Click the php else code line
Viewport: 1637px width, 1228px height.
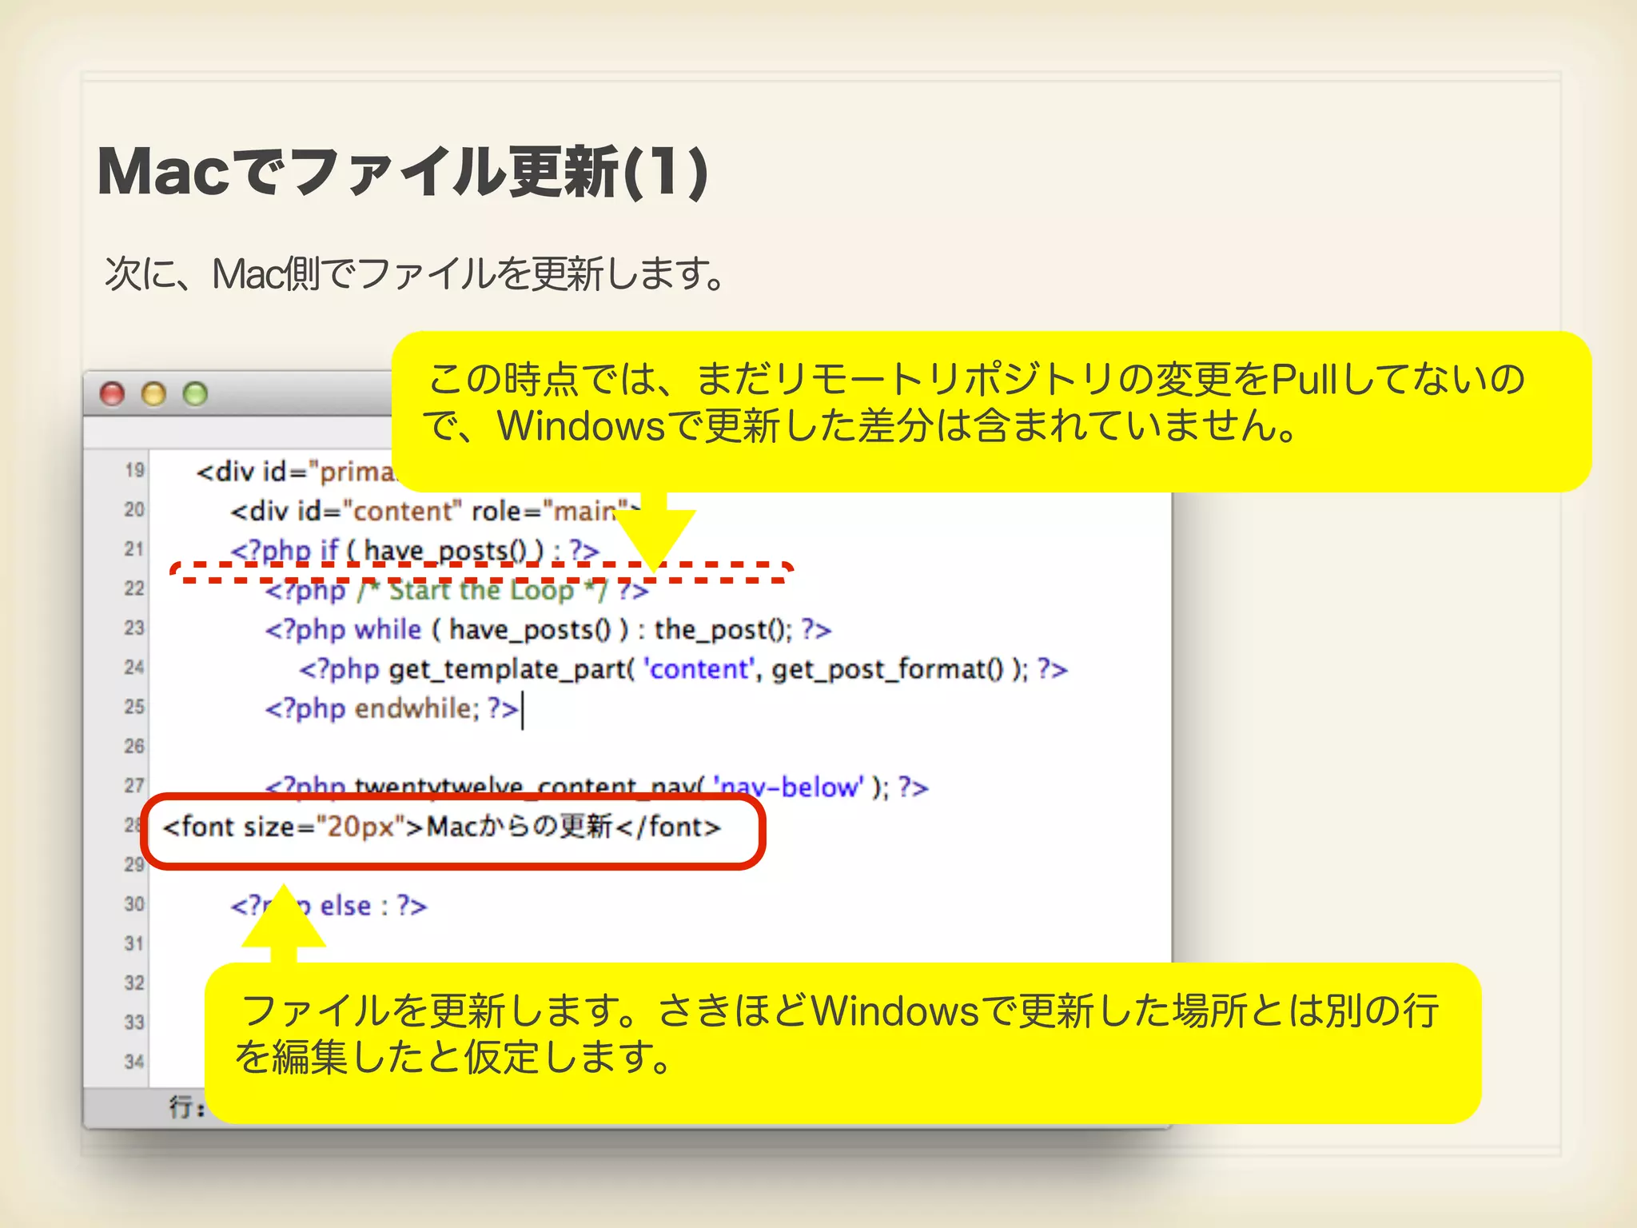click(x=344, y=907)
